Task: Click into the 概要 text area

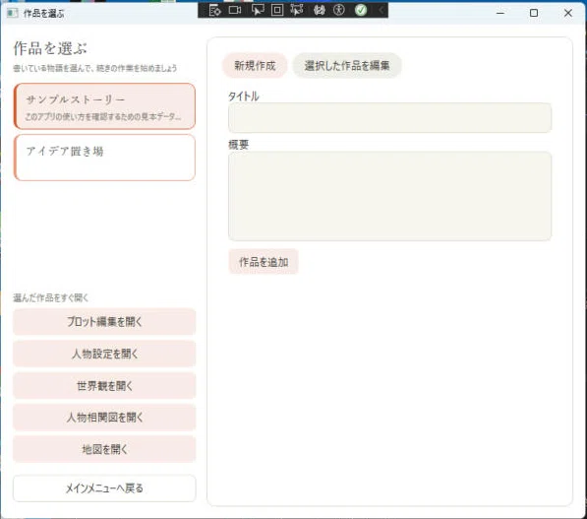Action: 389,196
